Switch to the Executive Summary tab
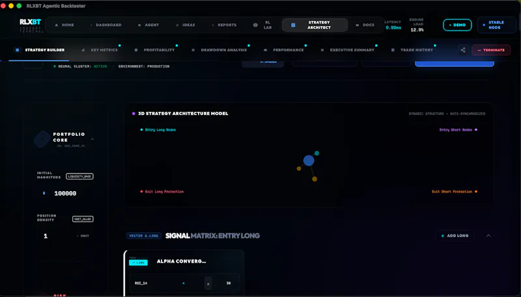 [348, 50]
